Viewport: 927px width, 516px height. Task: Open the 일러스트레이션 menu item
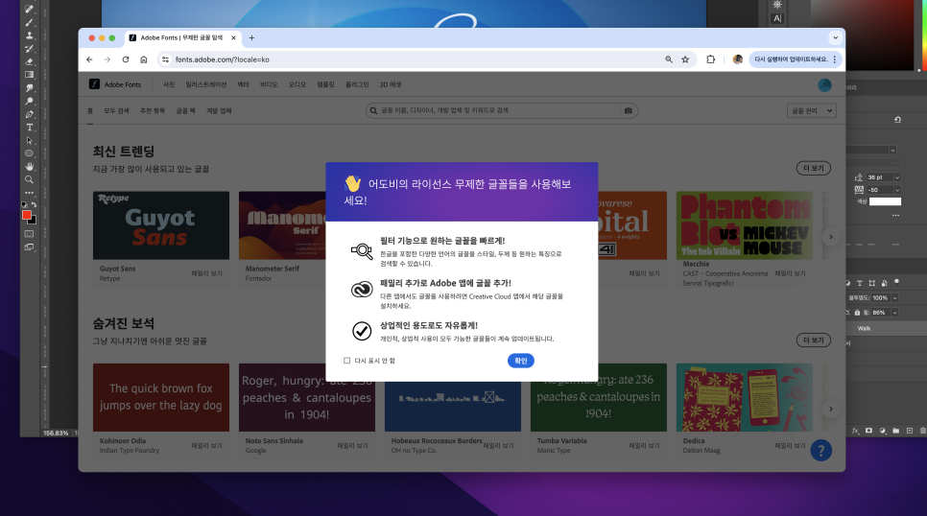point(205,84)
